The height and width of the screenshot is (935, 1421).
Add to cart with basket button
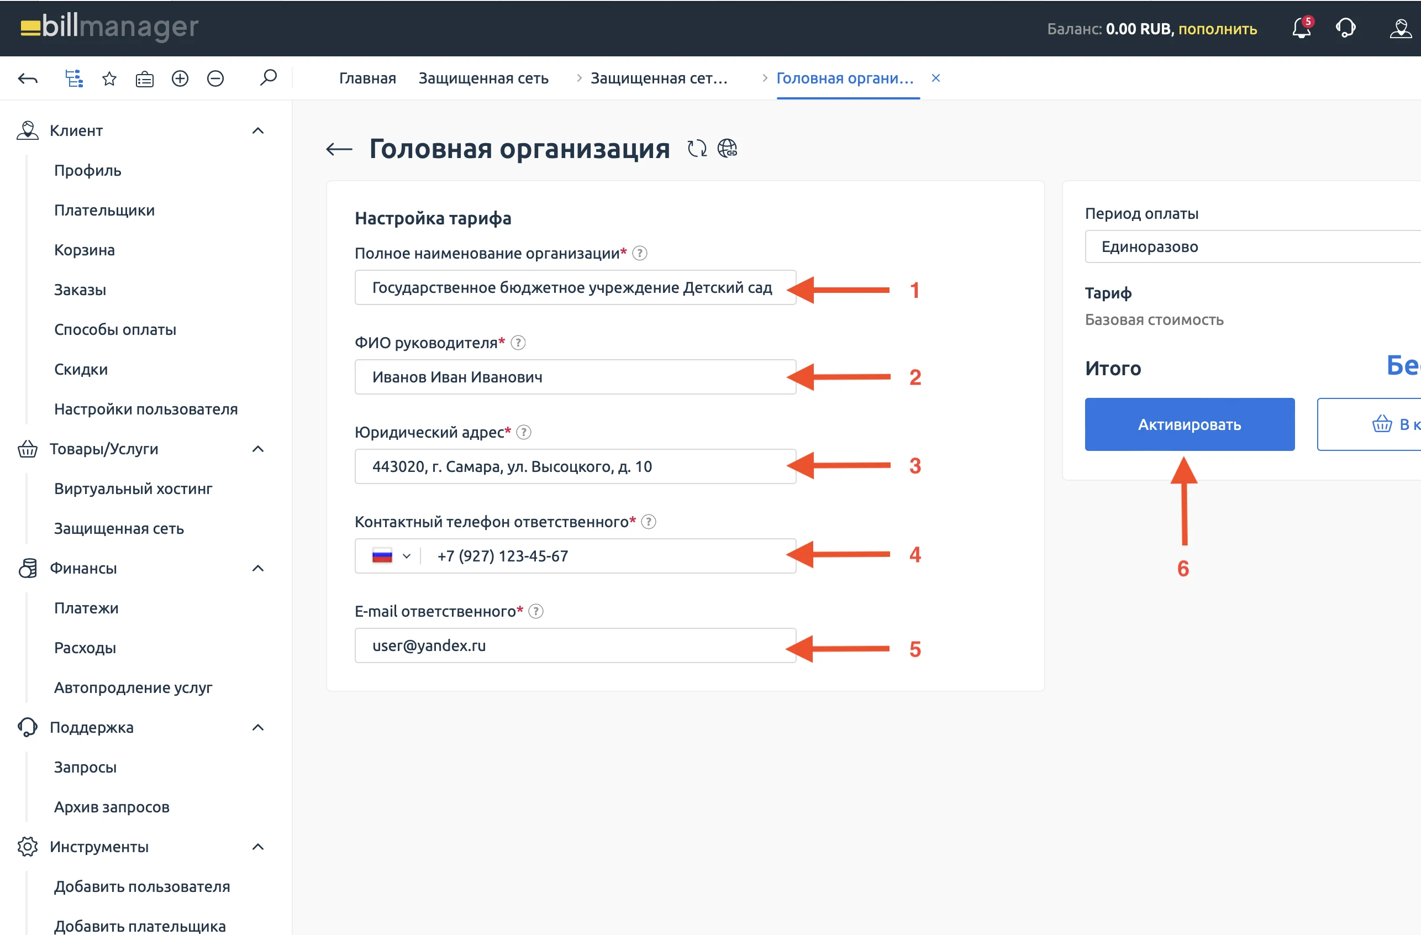coord(1369,424)
